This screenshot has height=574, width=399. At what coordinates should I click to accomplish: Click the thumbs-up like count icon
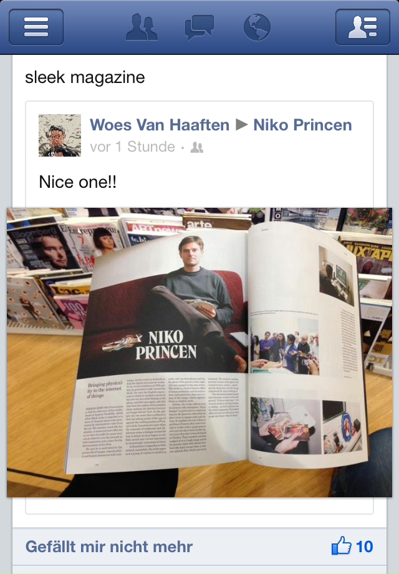[x=341, y=546]
